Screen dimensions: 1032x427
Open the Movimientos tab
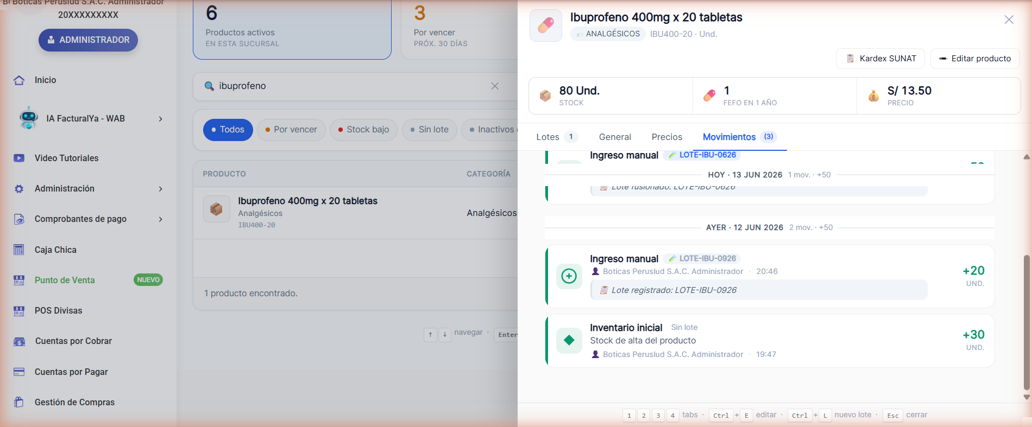click(740, 137)
